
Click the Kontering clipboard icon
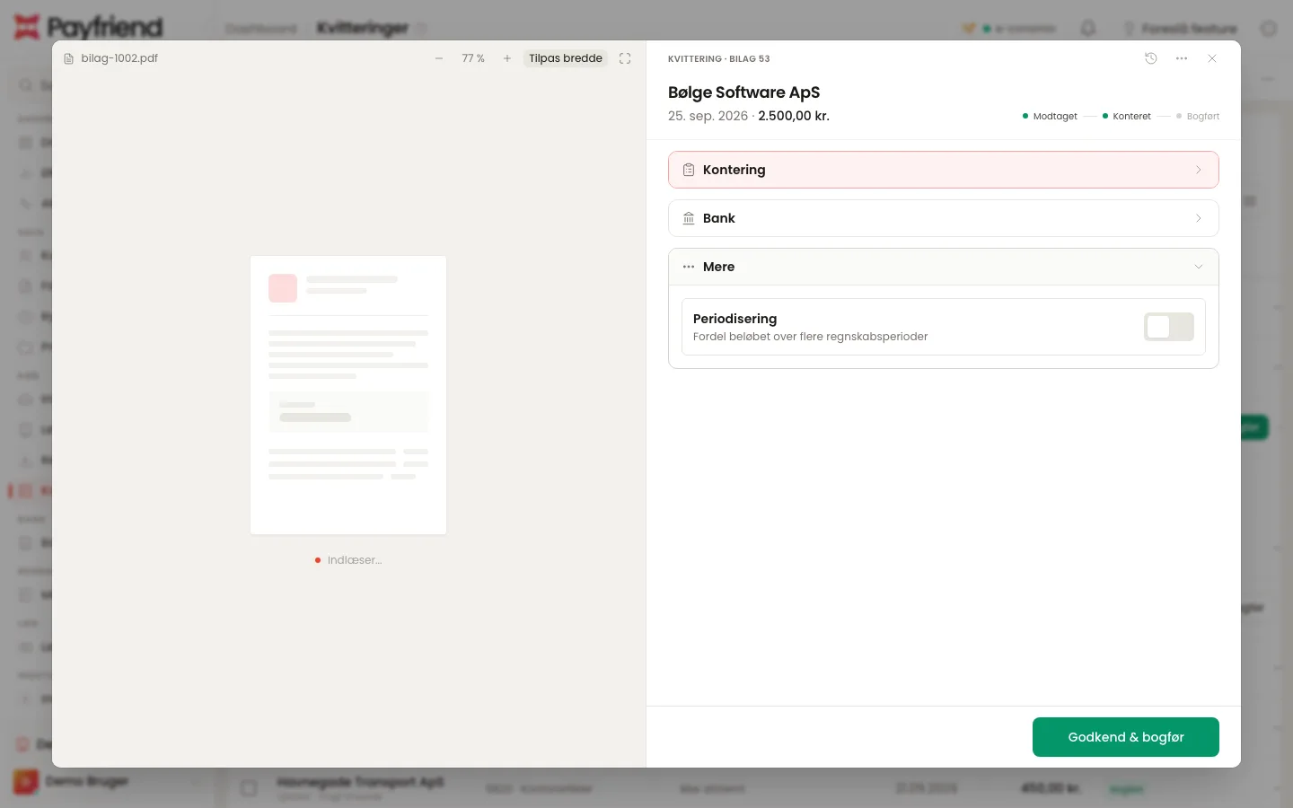click(689, 170)
